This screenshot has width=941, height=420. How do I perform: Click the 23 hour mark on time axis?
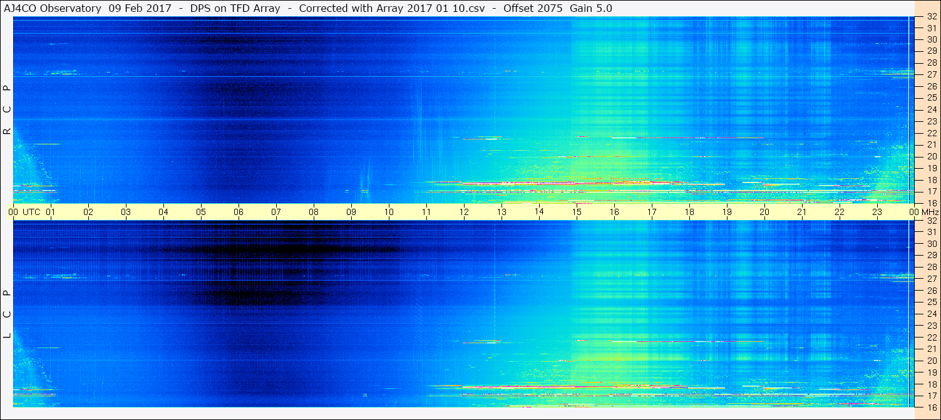(x=877, y=212)
